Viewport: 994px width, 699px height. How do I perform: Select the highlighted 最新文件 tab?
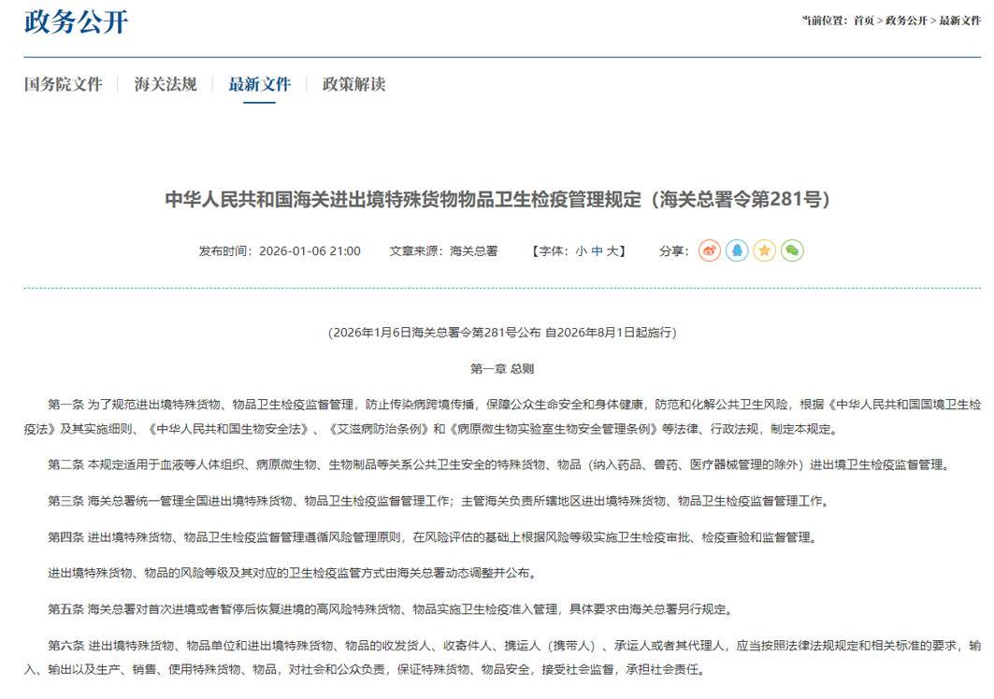259,84
